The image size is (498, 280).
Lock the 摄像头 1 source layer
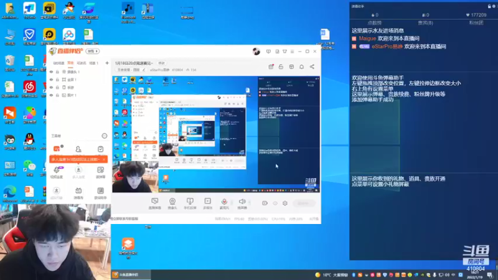(57, 72)
